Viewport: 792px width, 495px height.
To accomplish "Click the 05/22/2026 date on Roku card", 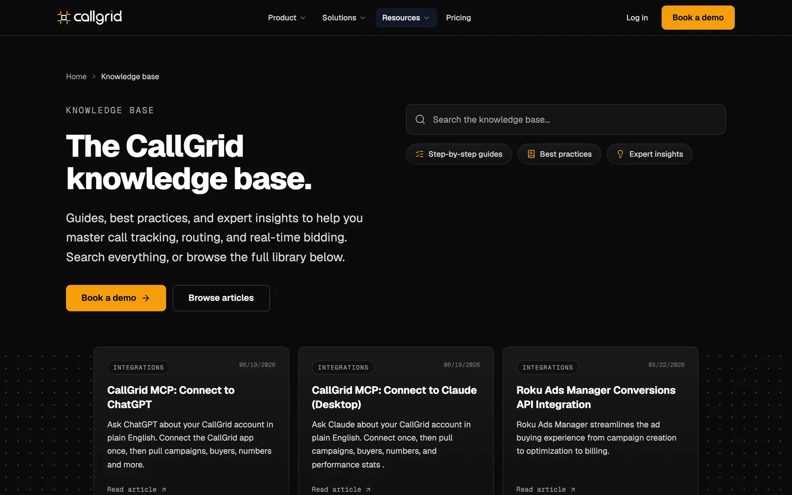I will pyautogui.click(x=666, y=365).
